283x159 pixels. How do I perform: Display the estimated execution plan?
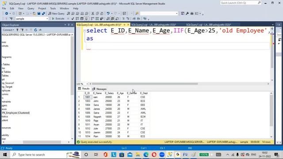77,19
